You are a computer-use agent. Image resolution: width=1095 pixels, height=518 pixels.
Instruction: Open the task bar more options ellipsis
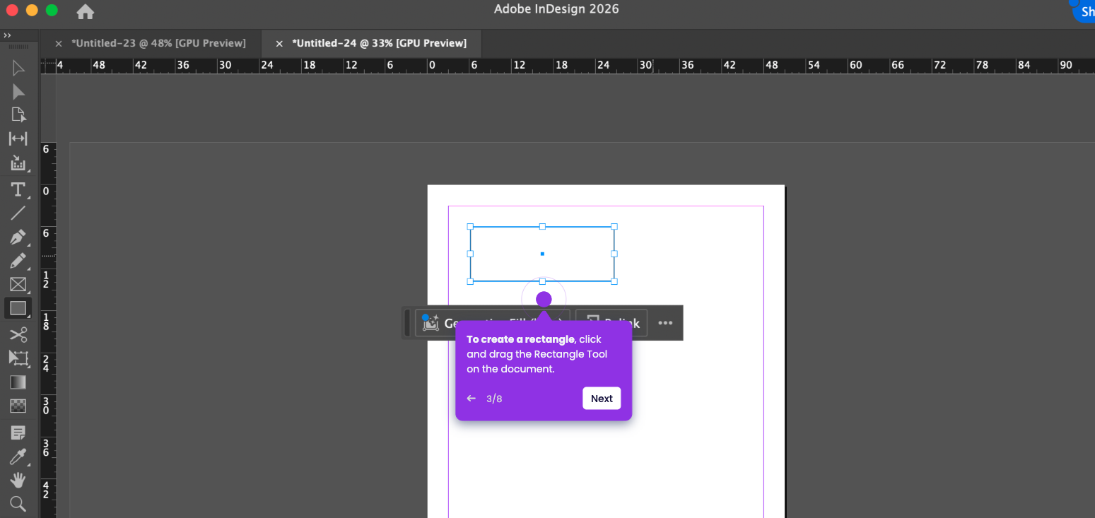[x=665, y=323]
